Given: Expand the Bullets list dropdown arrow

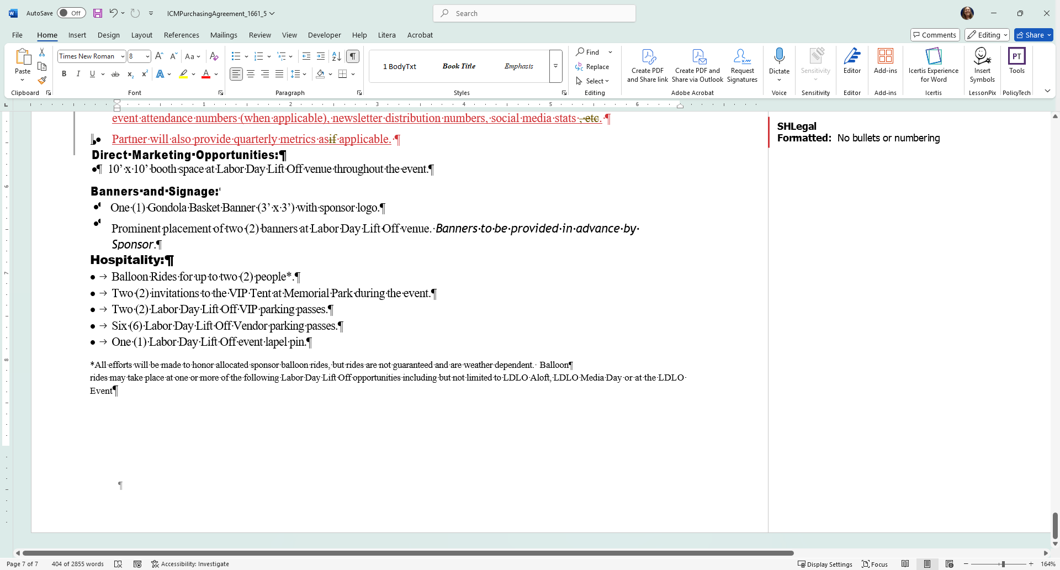Looking at the screenshot, I should tap(246, 56).
